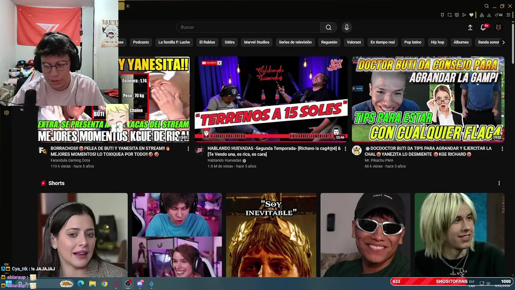Open the rightmost diamond-shaped taskbar app icon
The width and height of the screenshot is (515, 290).
pos(151,284)
